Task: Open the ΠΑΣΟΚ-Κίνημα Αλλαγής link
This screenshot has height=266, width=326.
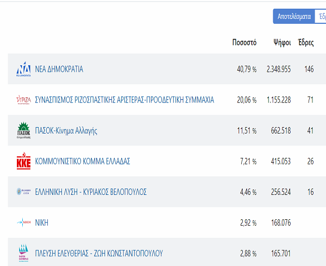Action: 66,131
